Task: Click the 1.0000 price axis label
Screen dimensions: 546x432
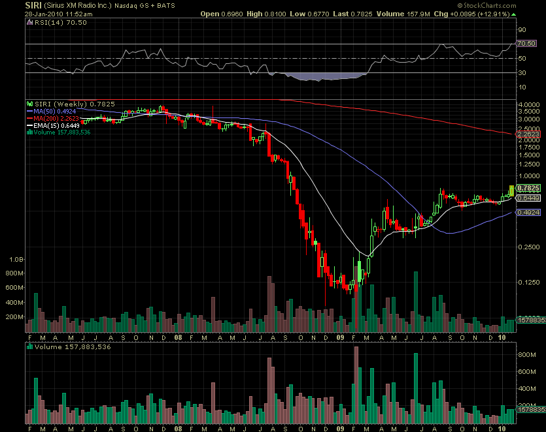Action: tap(529, 176)
